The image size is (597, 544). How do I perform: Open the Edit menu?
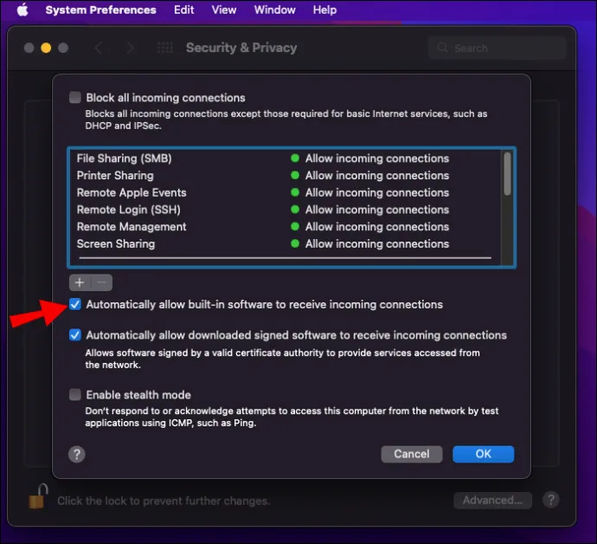pyautogui.click(x=184, y=10)
